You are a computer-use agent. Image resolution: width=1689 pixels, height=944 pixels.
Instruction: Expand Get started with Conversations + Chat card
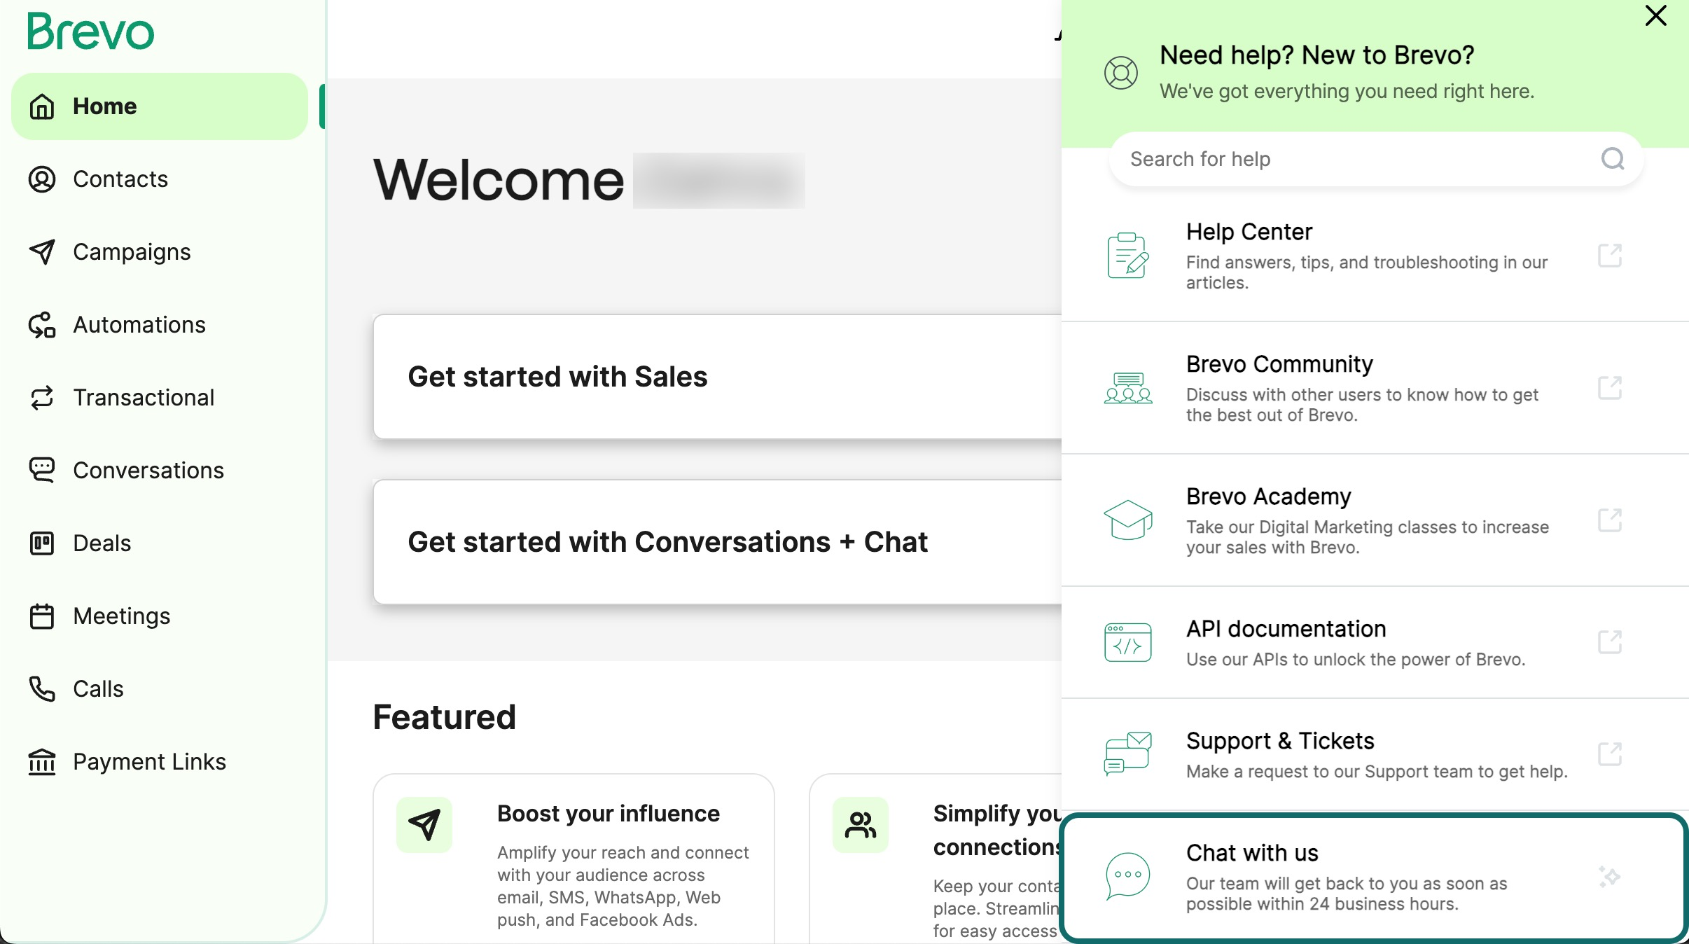tap(718, 542)
